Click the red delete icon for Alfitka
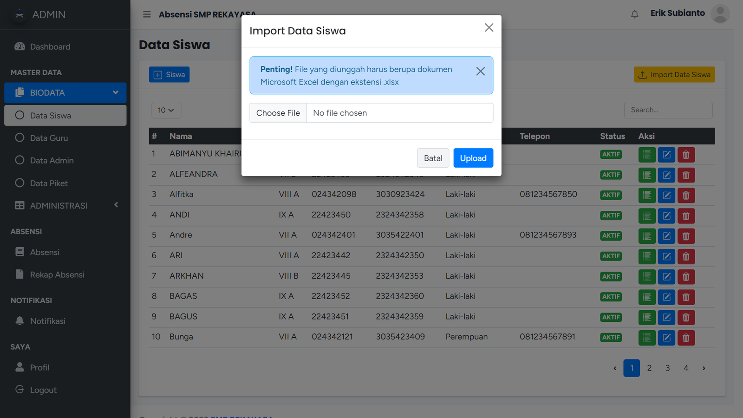The width and height of the screenshot is (743, 418). point(686,195)
